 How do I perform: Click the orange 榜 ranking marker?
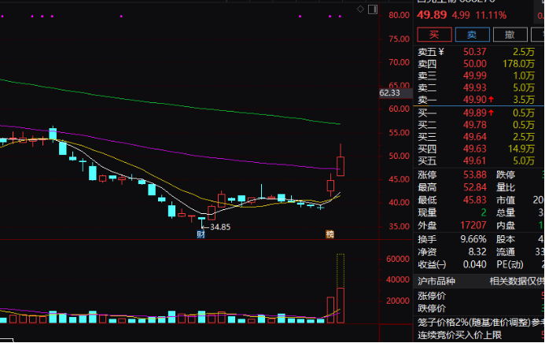pyautogui.click(x=330, y=234)
